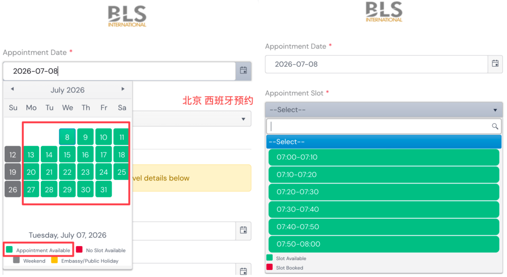This screenshot has height=277, width=507.
Task: Select July 28 in the calendar
Action: click(49, 189)
